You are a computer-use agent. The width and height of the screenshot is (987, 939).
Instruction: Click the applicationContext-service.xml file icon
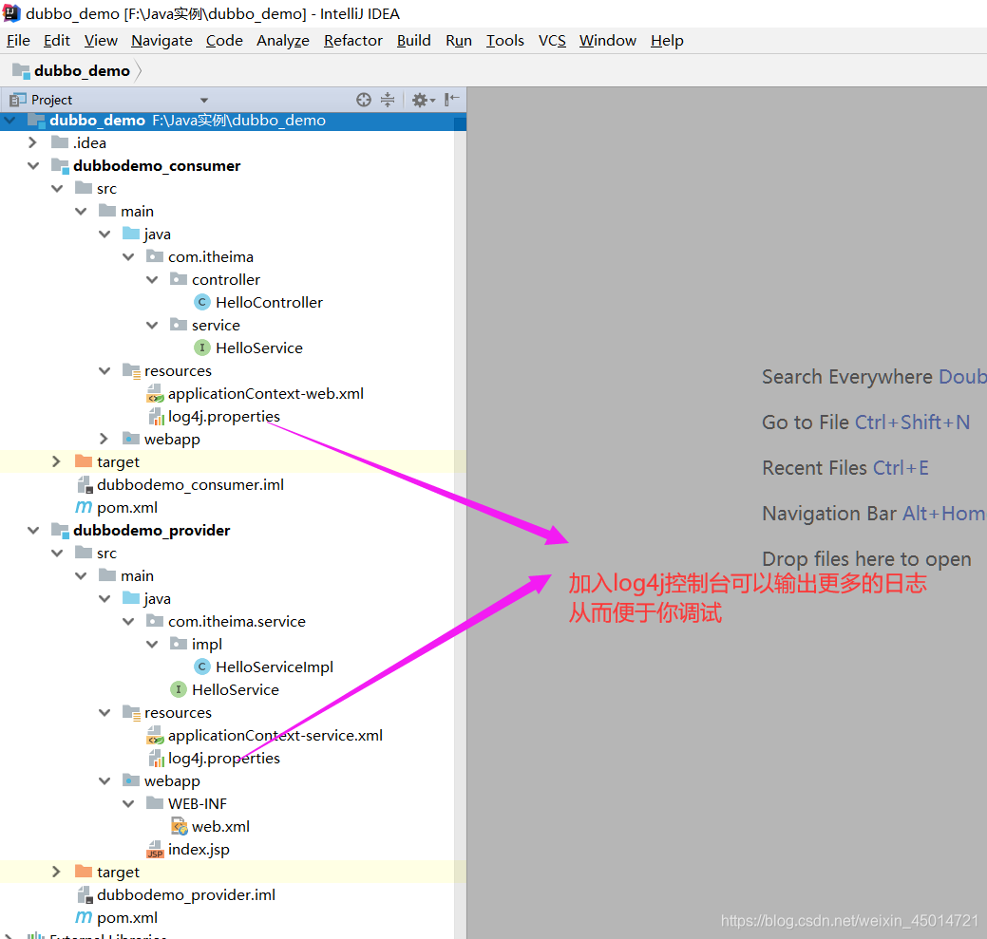pos(155,735)
